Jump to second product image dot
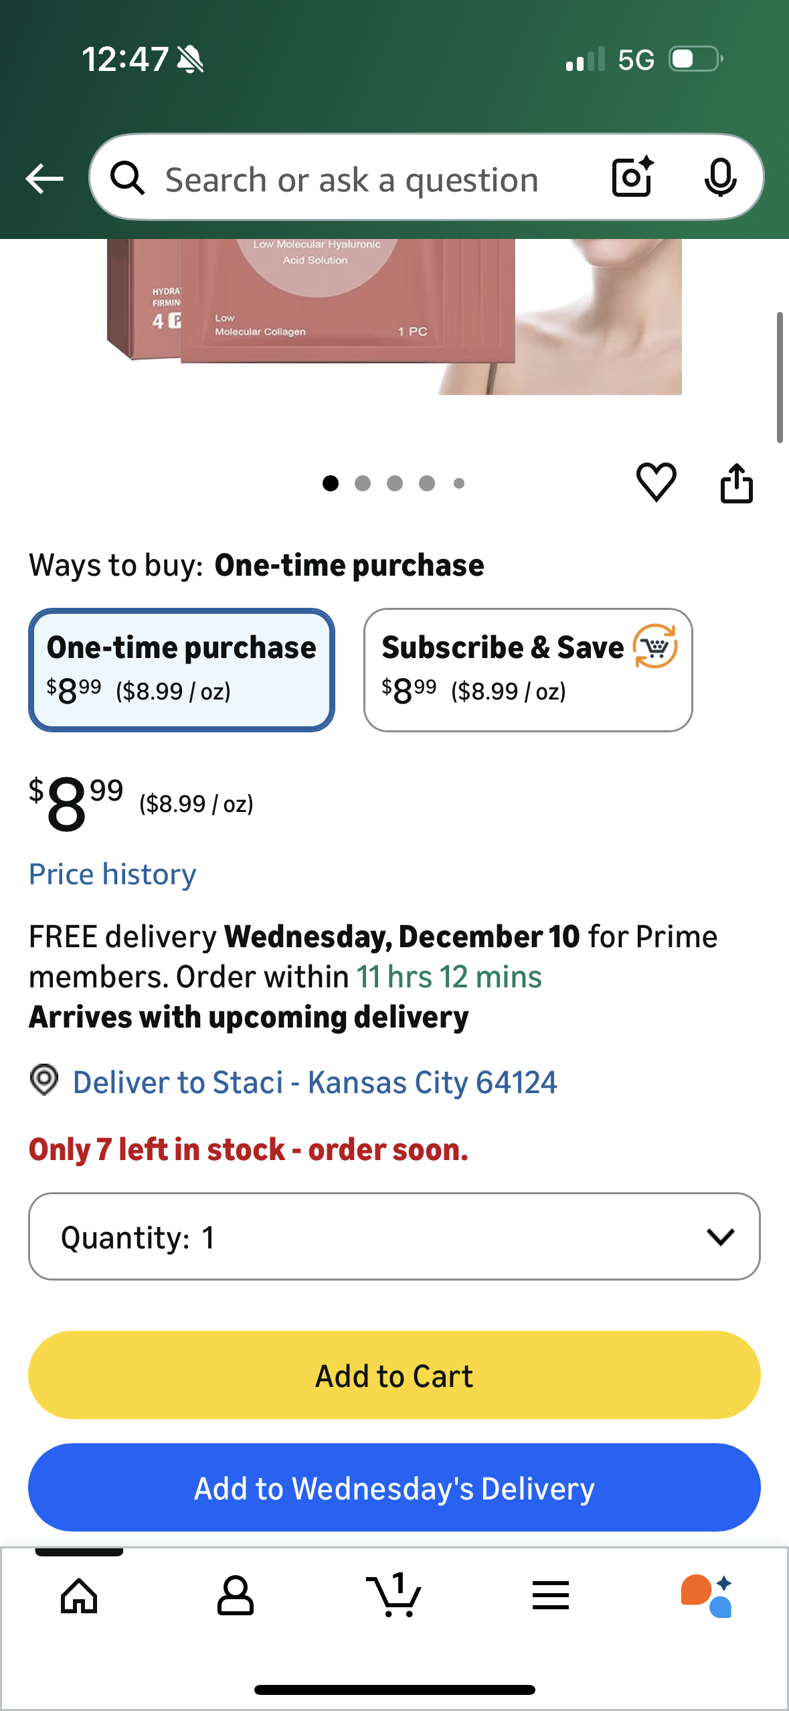The height and width of the screenshot is (1711, 789). click(363, 483)
